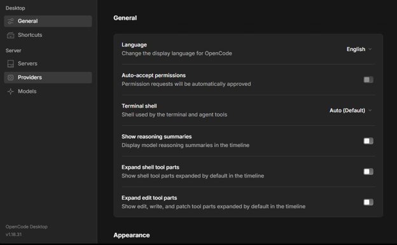Click the chevron next to Auto (Default)
Viewport: 397px width, 245px height.
(370, 111)
